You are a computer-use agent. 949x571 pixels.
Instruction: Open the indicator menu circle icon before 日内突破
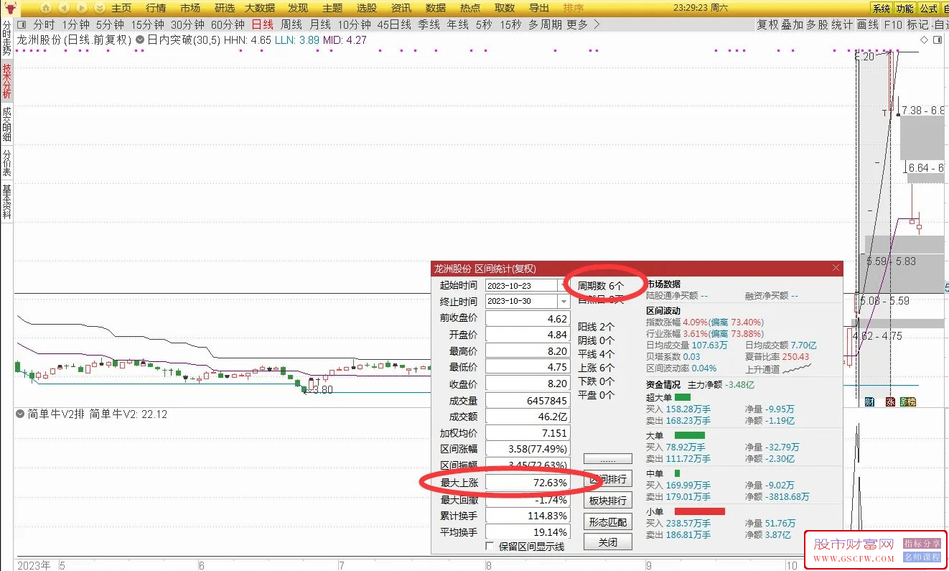pos(140,40)
